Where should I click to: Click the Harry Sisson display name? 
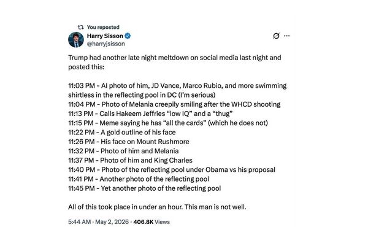pyautogui.click(x=105, y=36)
